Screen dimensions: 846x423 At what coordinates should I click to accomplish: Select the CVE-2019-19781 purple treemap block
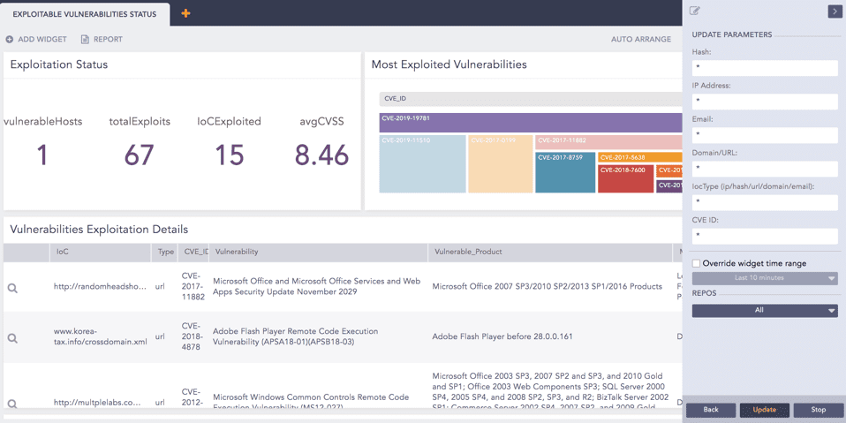(531, 123)
